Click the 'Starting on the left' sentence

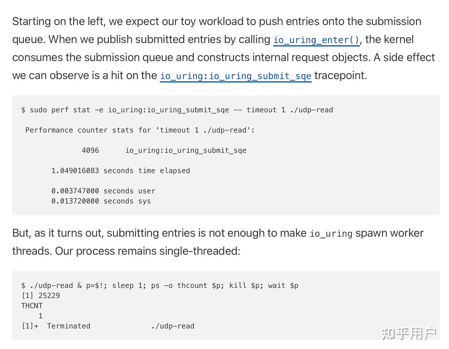(x=59, y=21)
